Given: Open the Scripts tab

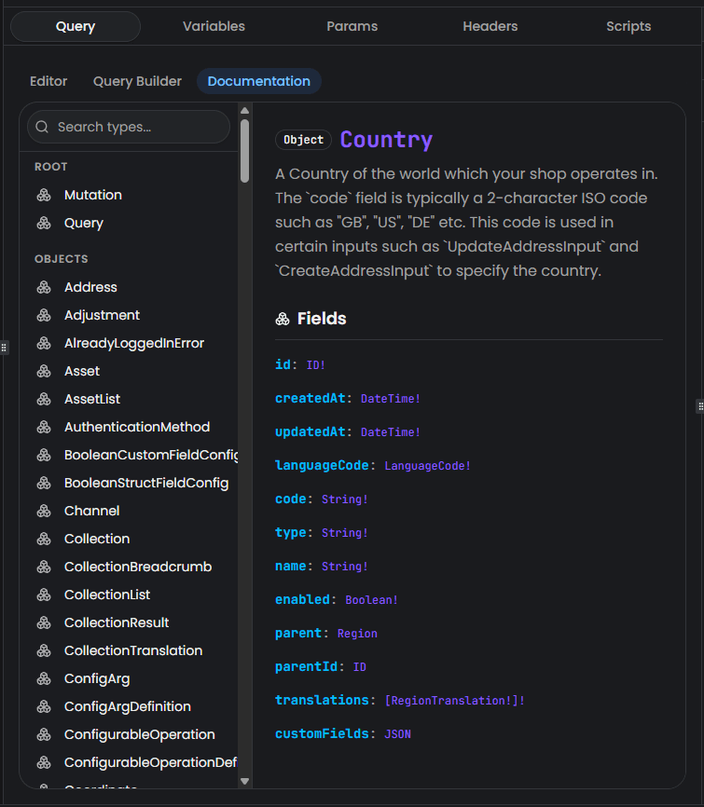Looking at the screenshot, I should (628, 26).
